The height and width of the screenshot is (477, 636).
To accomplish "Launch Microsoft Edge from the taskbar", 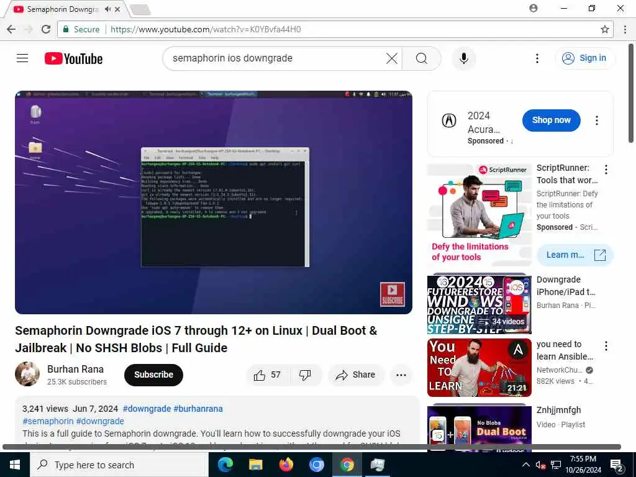I will click(x=225, y=465).
